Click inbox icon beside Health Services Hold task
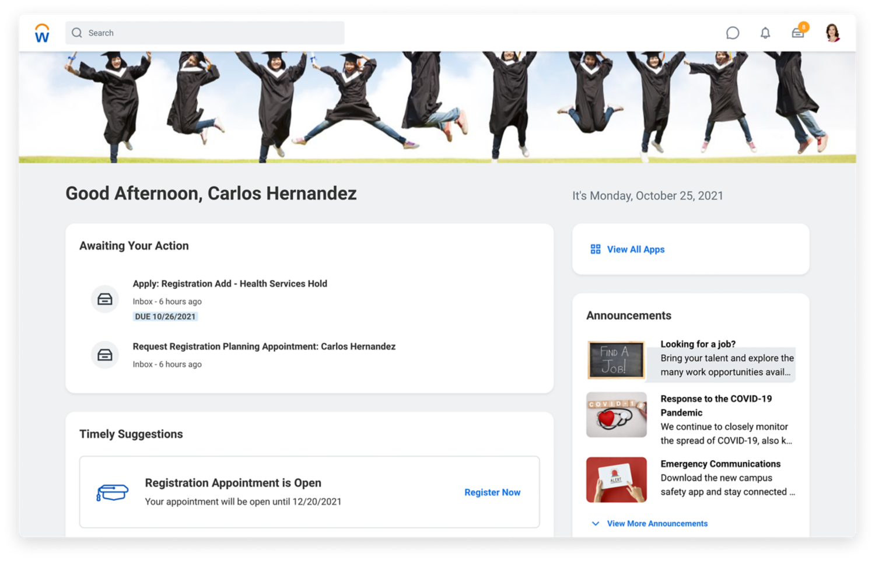This screenshot has height=561, width=875. (x=105, y=299)
